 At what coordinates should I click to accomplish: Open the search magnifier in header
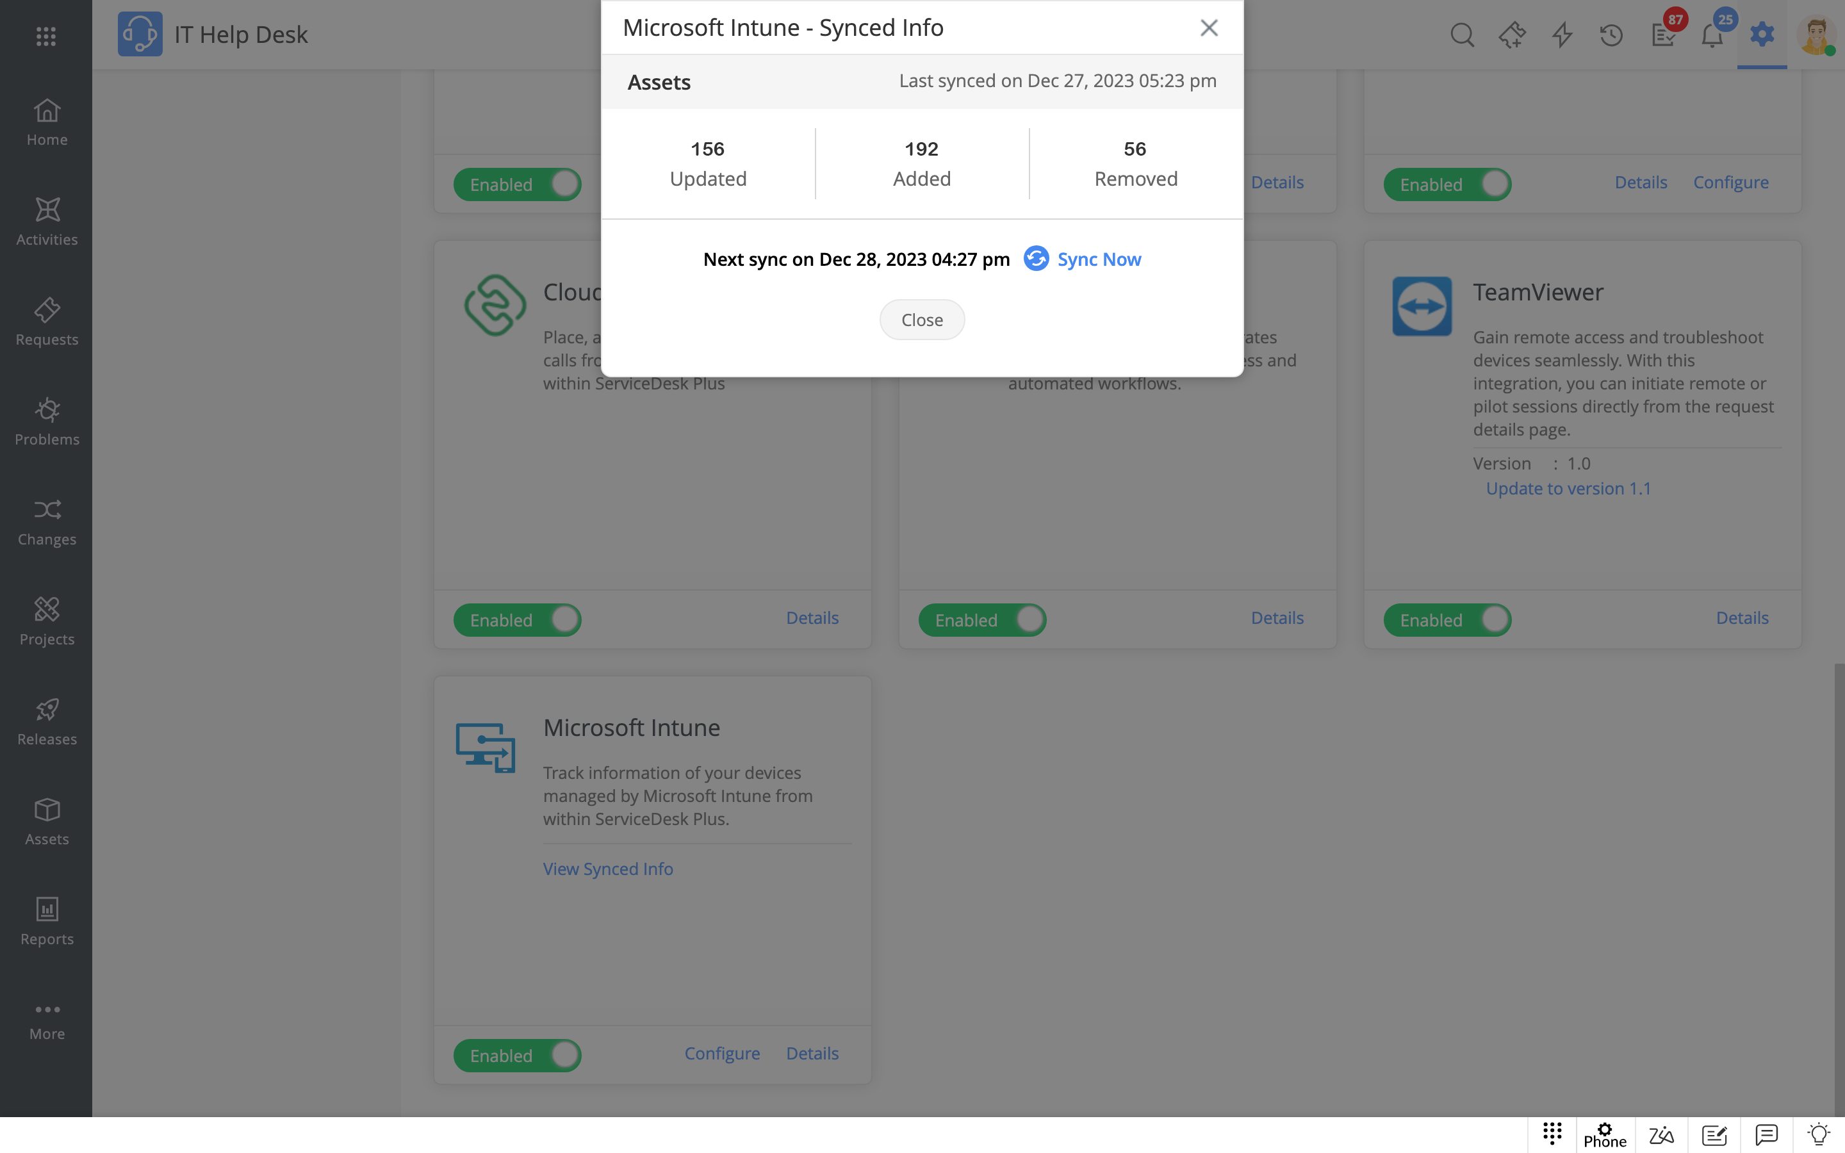point(1461,35)
